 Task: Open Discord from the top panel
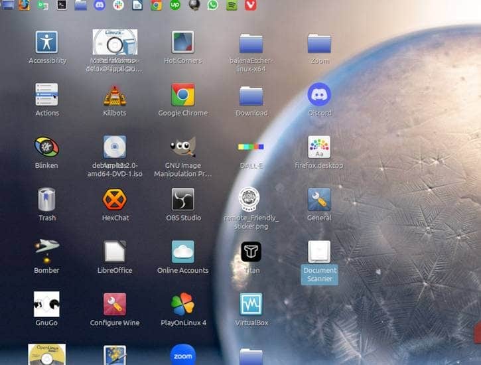pos(100,5)
